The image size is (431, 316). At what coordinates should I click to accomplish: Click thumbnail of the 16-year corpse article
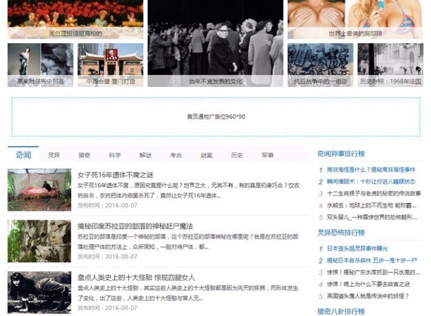point(39,190)
